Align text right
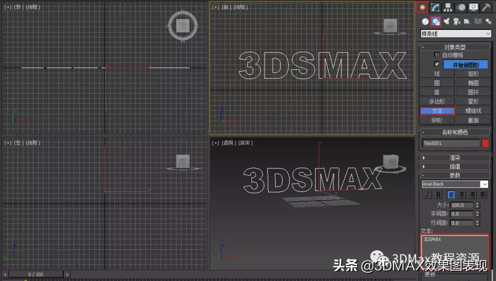This screenshot has width=496, height=281. tap(472, 194)
